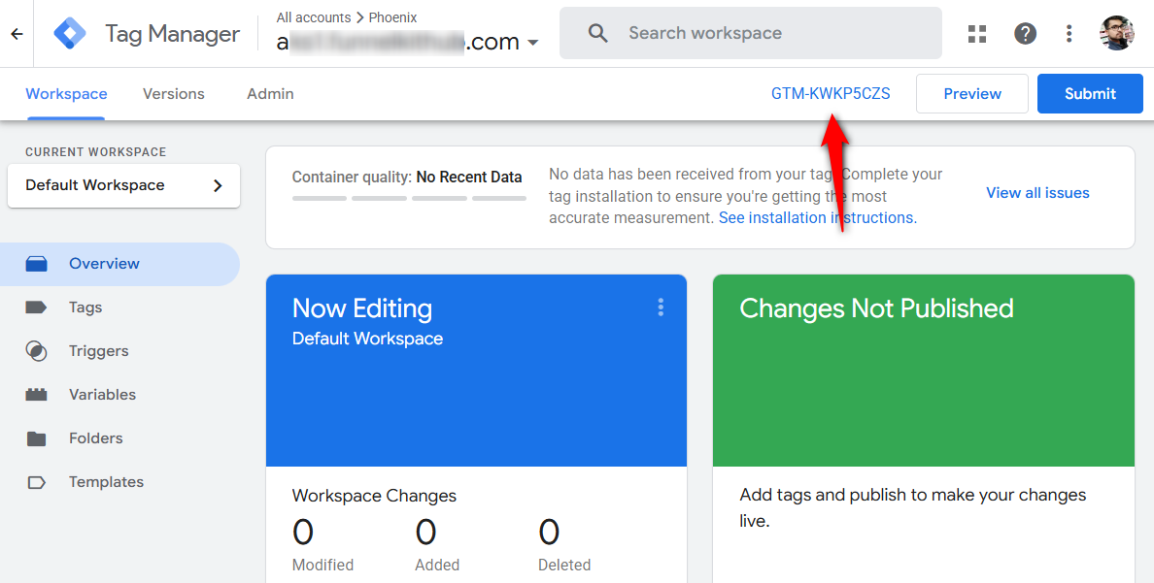Open the help question mark icon
Screen dimensions: 1154x583
pyautogui.click(x=1025, y=33)
